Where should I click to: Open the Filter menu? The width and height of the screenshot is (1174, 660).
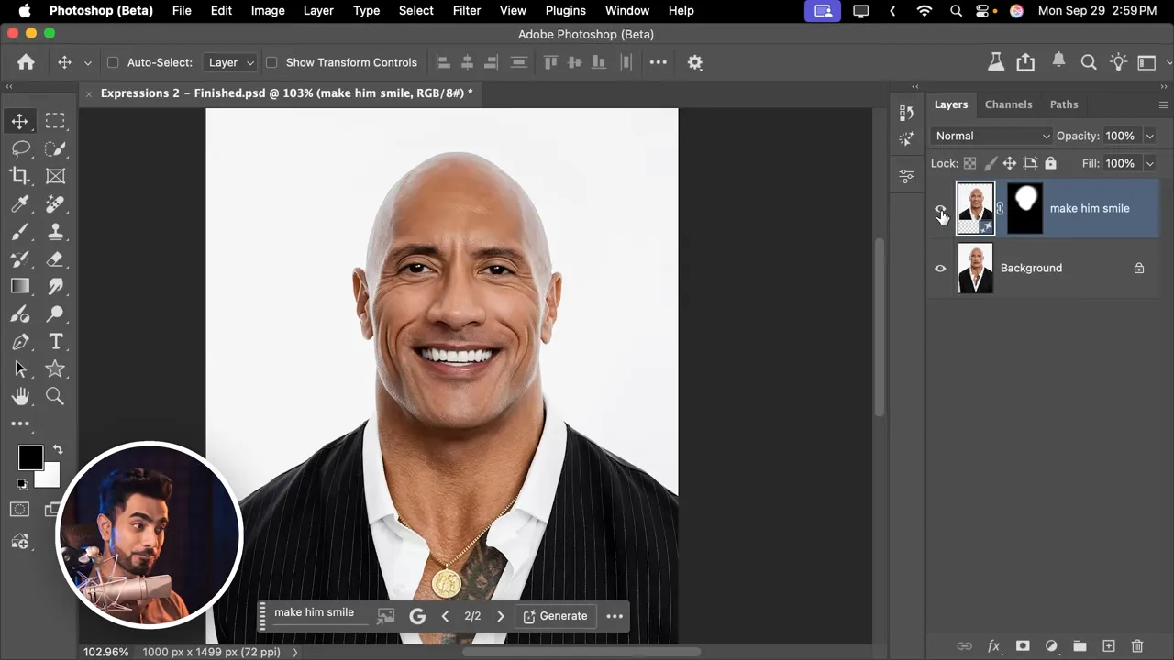click(467, 10)
